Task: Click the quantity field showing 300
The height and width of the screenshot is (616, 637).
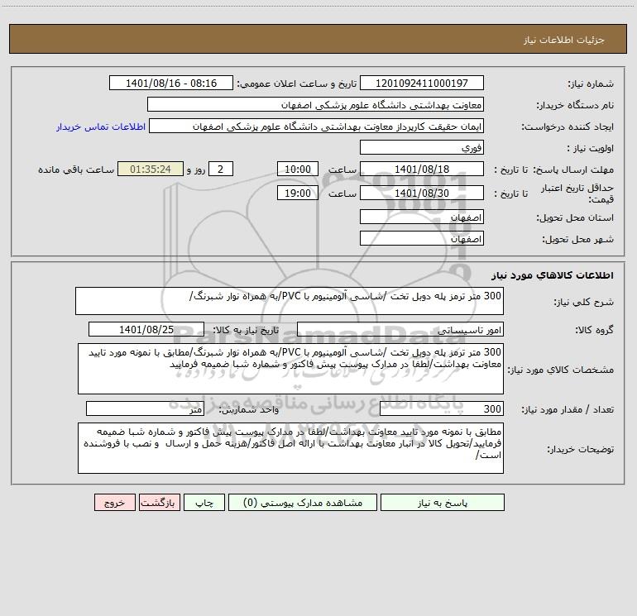Action: coord(442,409)
